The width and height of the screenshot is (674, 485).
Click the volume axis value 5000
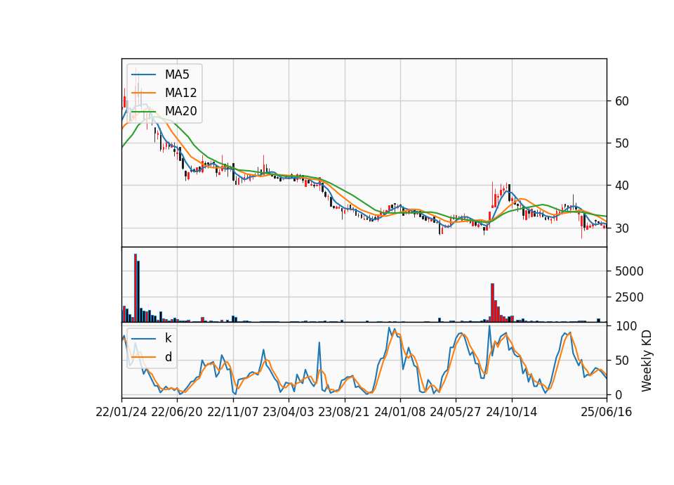pos(629,271)
